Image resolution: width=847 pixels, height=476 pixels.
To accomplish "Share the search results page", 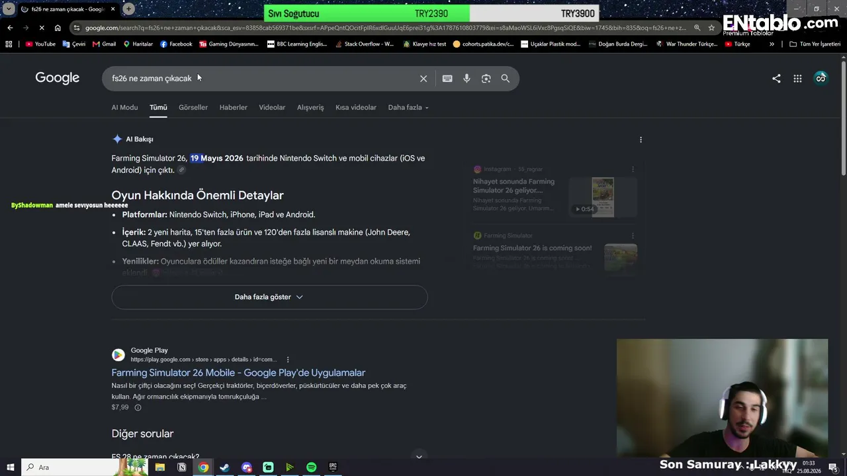I will click(x=776, y=78).
